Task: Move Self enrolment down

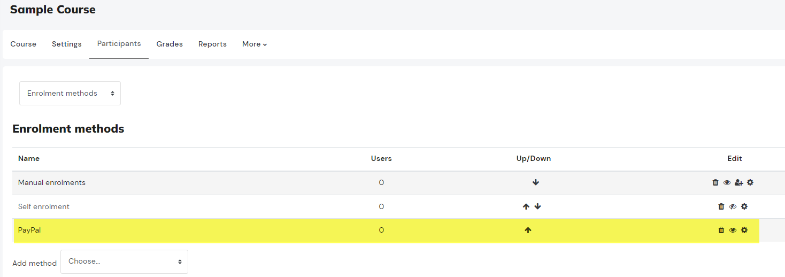Action: pyautogui.click(x=538, y=206)
